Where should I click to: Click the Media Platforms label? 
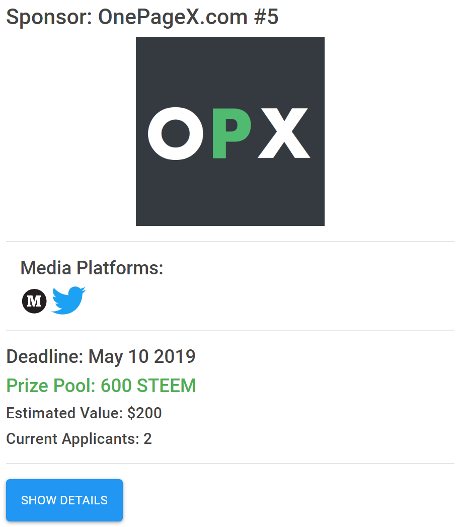click(x=92, y=268)
